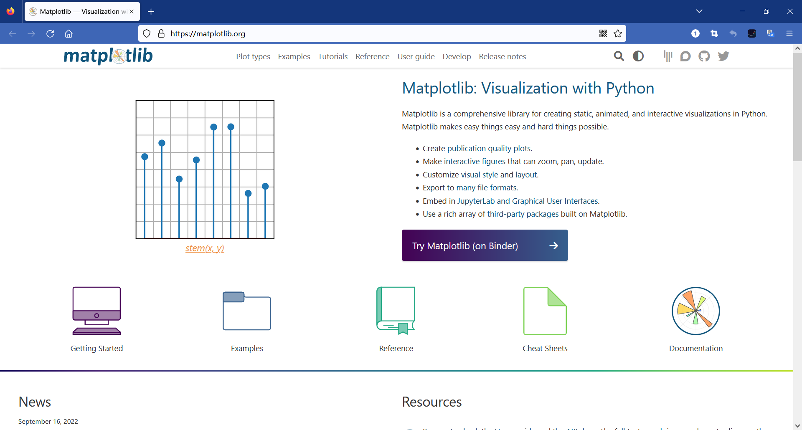This screenshot has height=430, width=802.
Task: Open the Tutorials nav item
Action: tap(333, 56)
